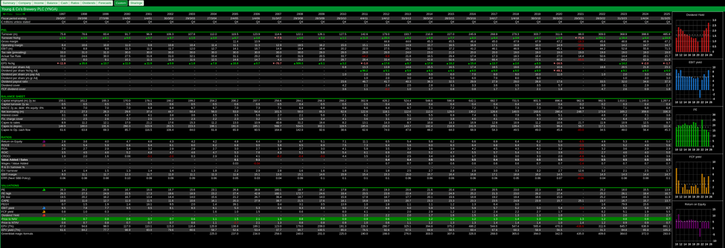Open the PE bar chart thumbnail
The height and width of the screenshot is (248, 725).
pyautogui.click(x=698, y=131)
